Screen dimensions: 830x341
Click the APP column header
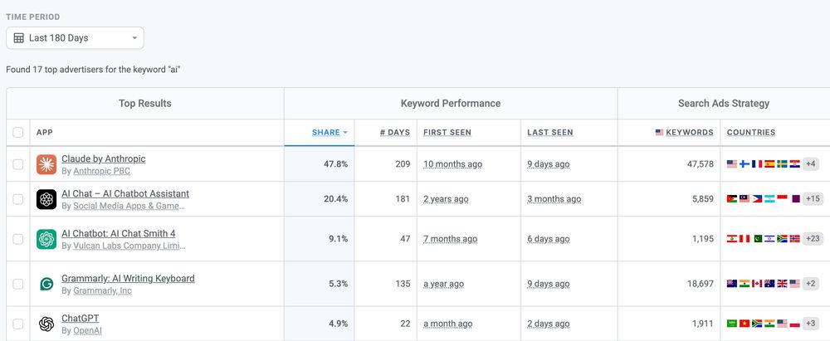[45, 133]
